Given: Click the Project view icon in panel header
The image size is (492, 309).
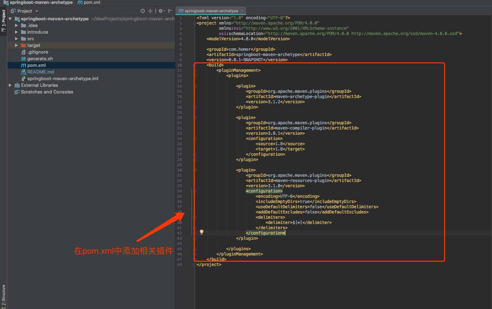Looking at the screenshot, I should [x=13, y=11].
